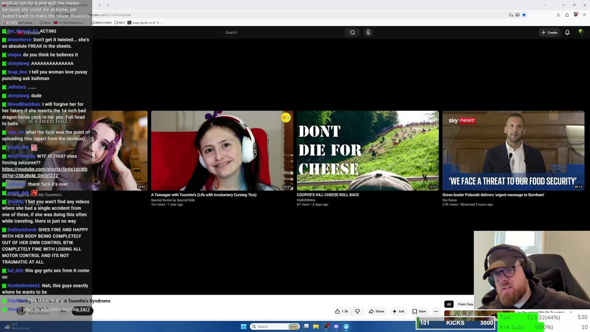
Task: Click the YouTube search magnifier button
Action: click(x=353, y=32)
